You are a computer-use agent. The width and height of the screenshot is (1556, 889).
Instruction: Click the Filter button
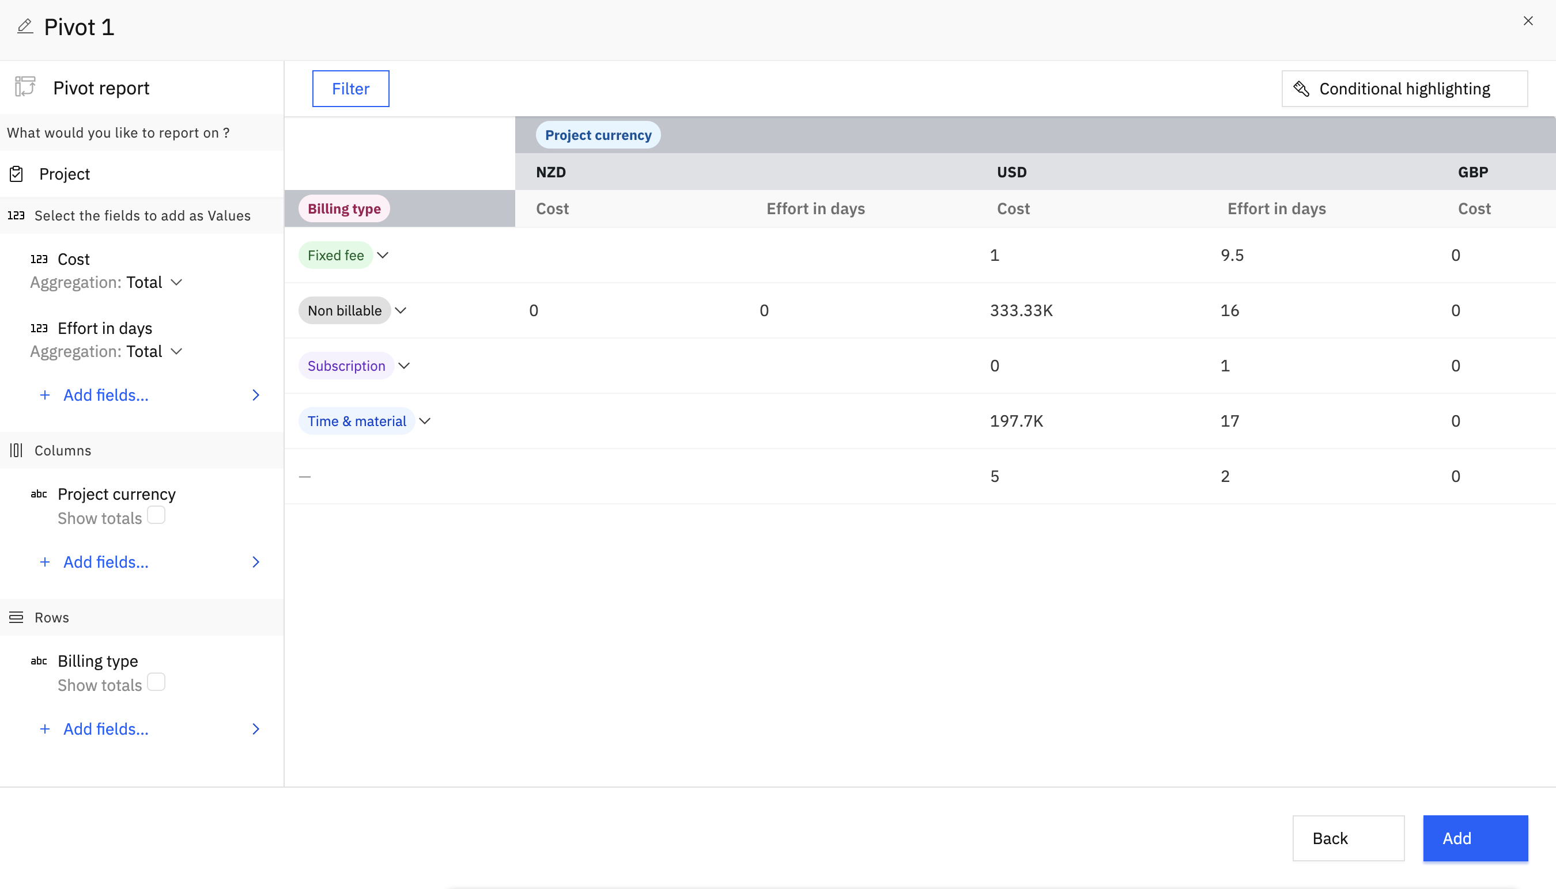(350, 89)
